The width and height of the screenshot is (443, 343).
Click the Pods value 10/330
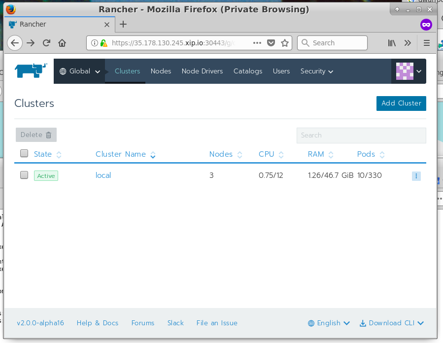pos(369,175)
